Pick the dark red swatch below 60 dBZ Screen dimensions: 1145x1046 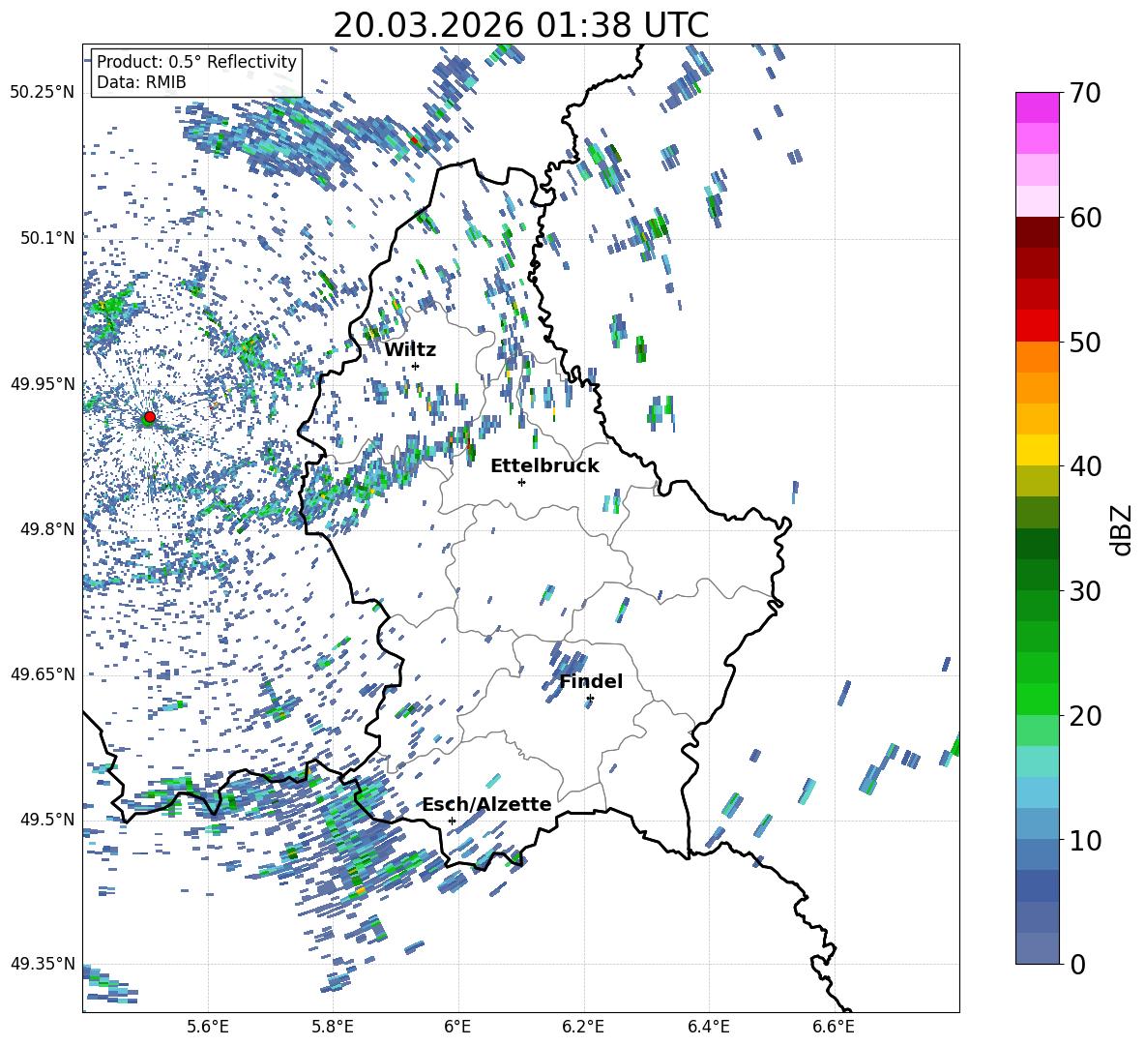(x=1038, y=232)
